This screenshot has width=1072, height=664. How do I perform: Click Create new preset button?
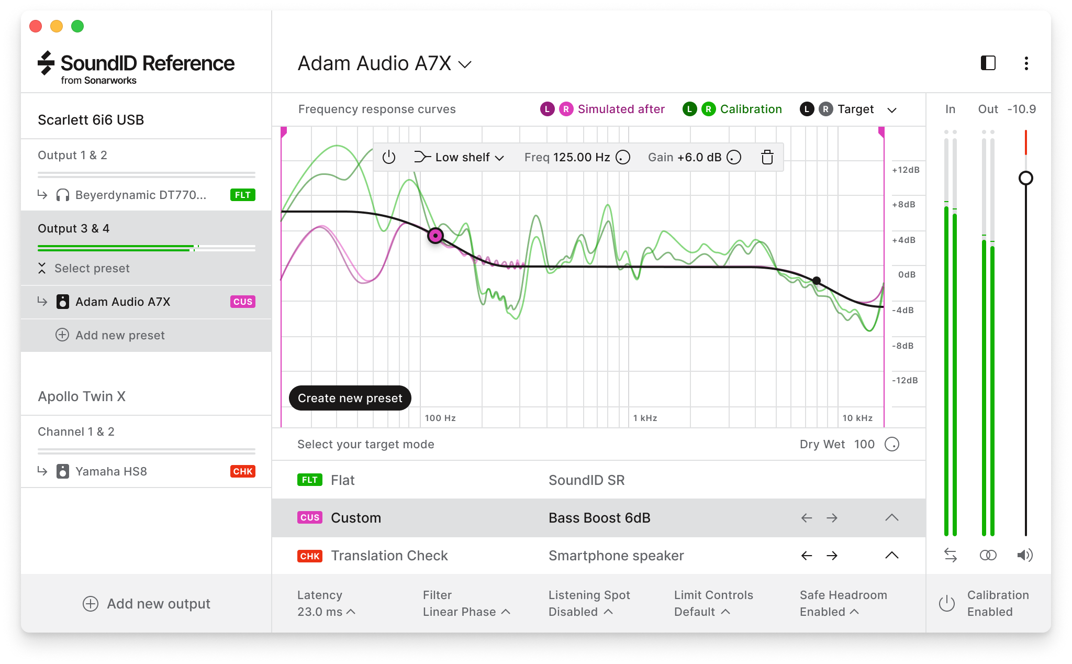[x=349, y=397]
